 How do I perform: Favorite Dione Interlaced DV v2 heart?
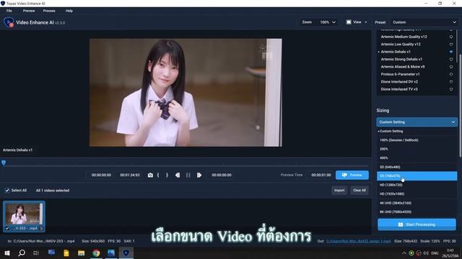tap(451, 81)
